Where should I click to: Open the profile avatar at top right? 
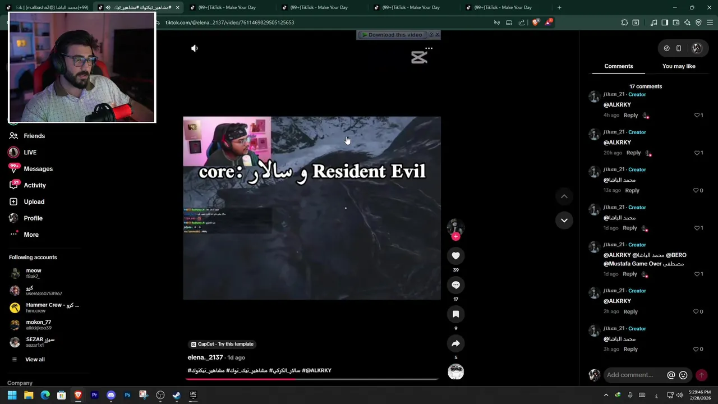(x=697, y=48)
